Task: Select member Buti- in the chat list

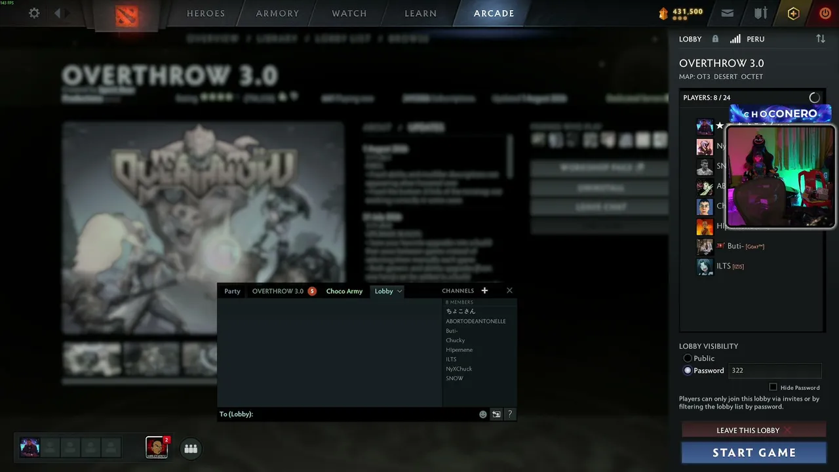Action: point(452,331)
